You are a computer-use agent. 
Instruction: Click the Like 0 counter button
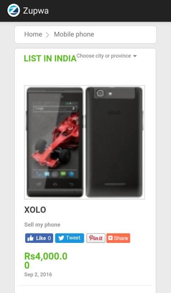coord(39,238)
